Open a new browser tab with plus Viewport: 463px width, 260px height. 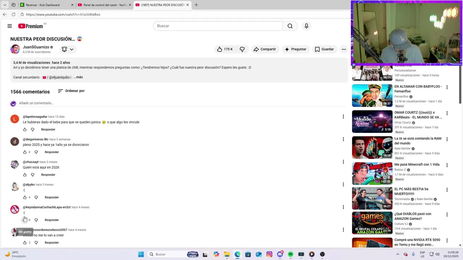tap(196, 5)
